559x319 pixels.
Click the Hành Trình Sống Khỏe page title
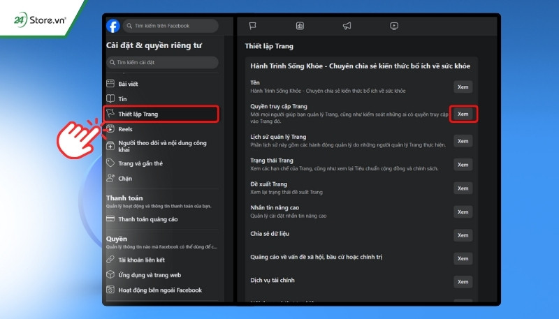[360, 66]
